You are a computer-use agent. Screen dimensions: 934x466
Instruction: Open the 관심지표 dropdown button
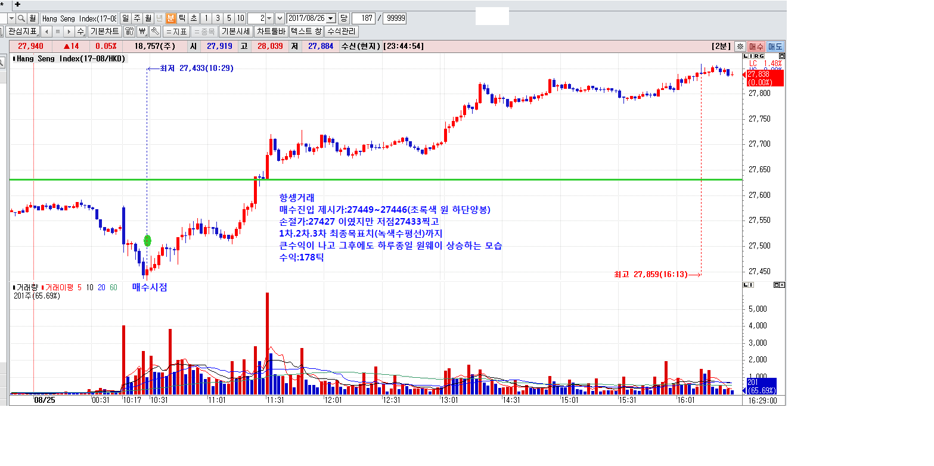pyautogui.click(x=23, y=32)
